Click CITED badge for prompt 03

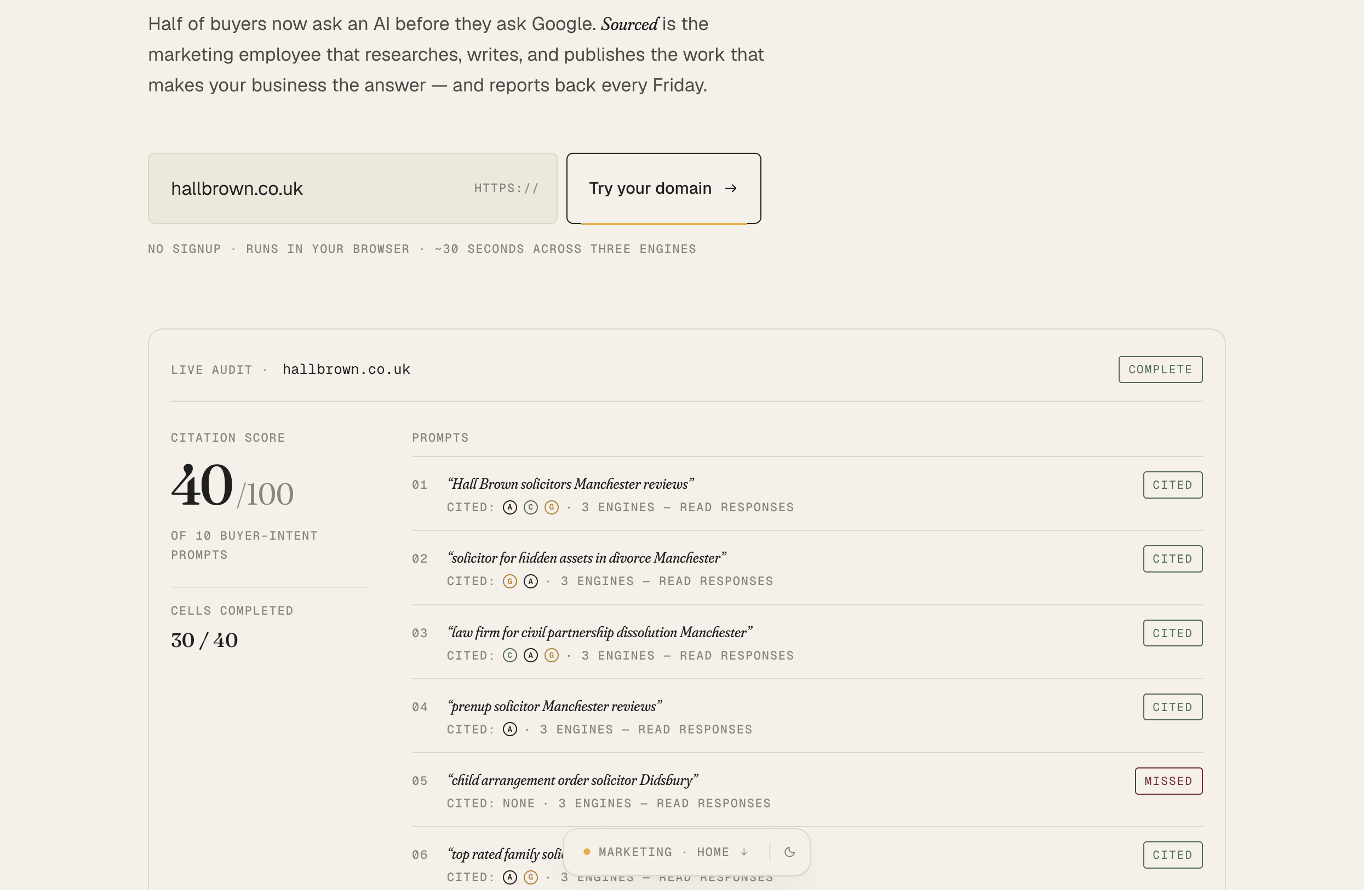1173,633
